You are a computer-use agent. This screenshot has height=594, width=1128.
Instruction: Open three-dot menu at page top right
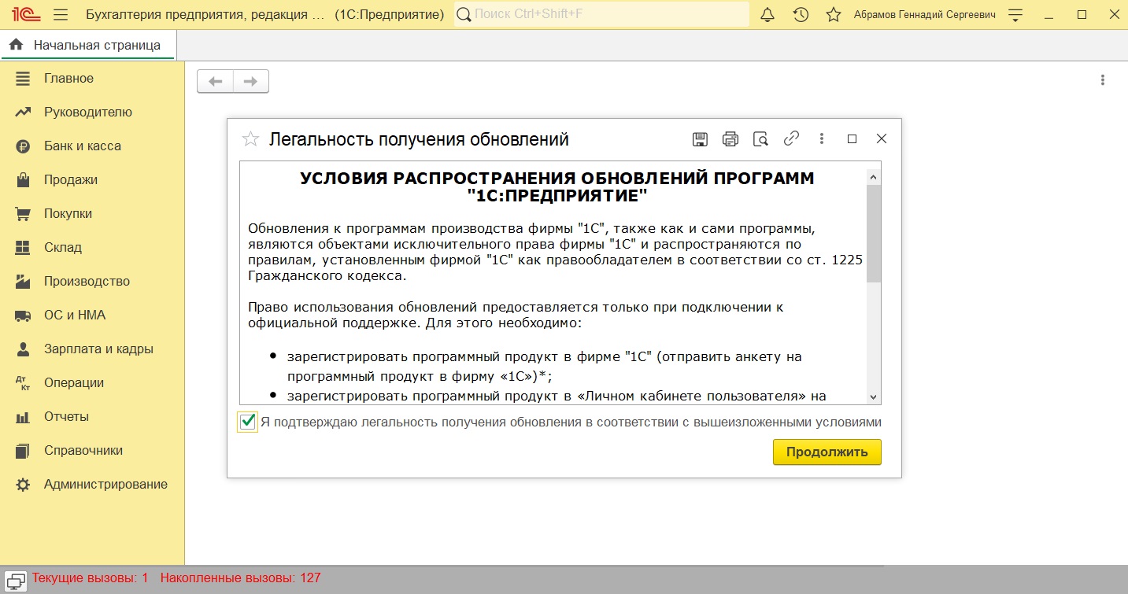tap(1103, 79)
